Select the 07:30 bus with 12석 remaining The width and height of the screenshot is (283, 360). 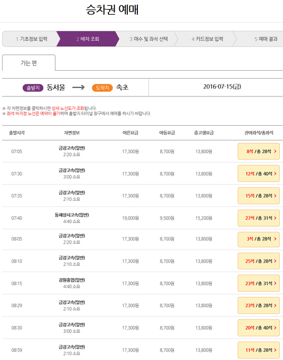coord(259,173)
